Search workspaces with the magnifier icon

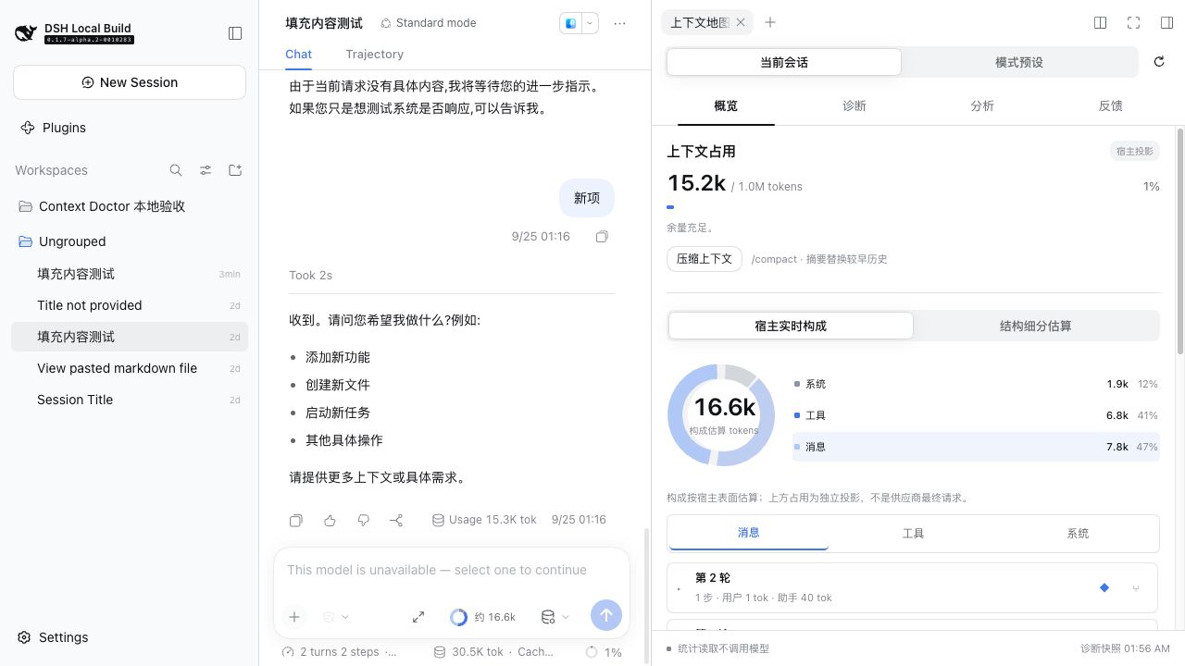(x=176, y=170)
